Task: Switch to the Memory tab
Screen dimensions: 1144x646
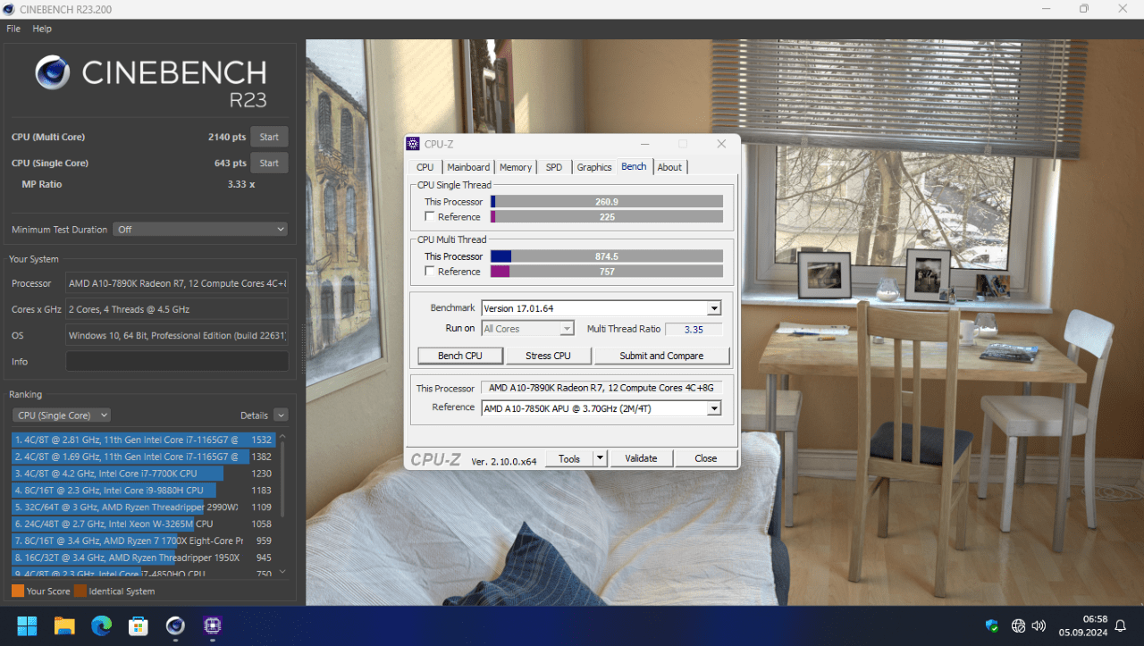Action: (516, 167)
